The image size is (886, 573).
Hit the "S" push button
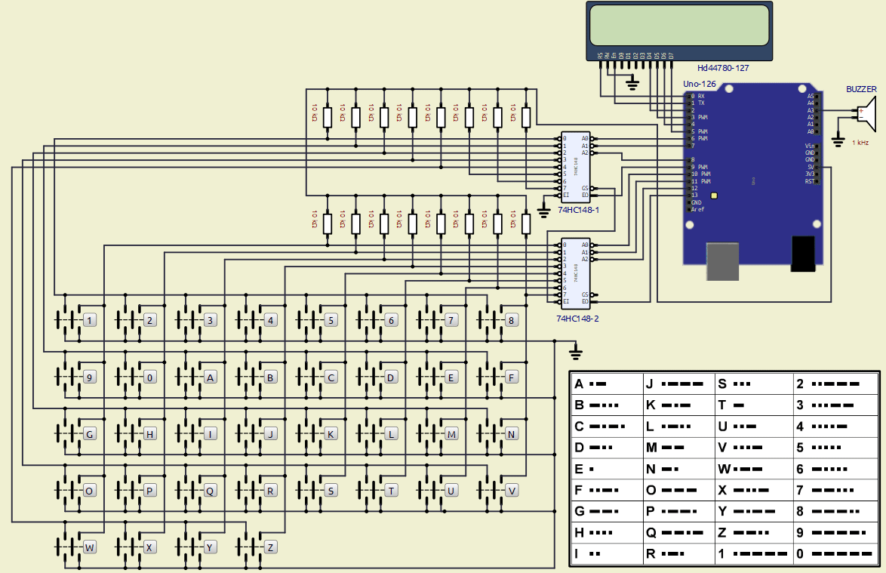(x=331, y=491)
